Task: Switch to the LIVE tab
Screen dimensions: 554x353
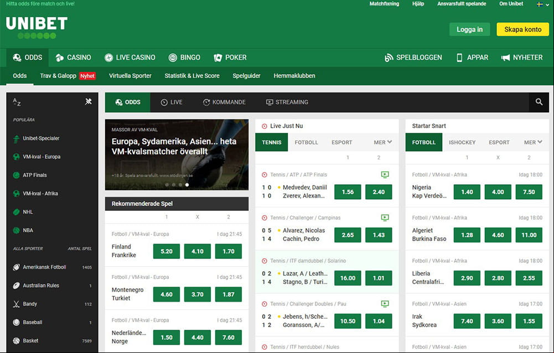Action: coord(172,102)
